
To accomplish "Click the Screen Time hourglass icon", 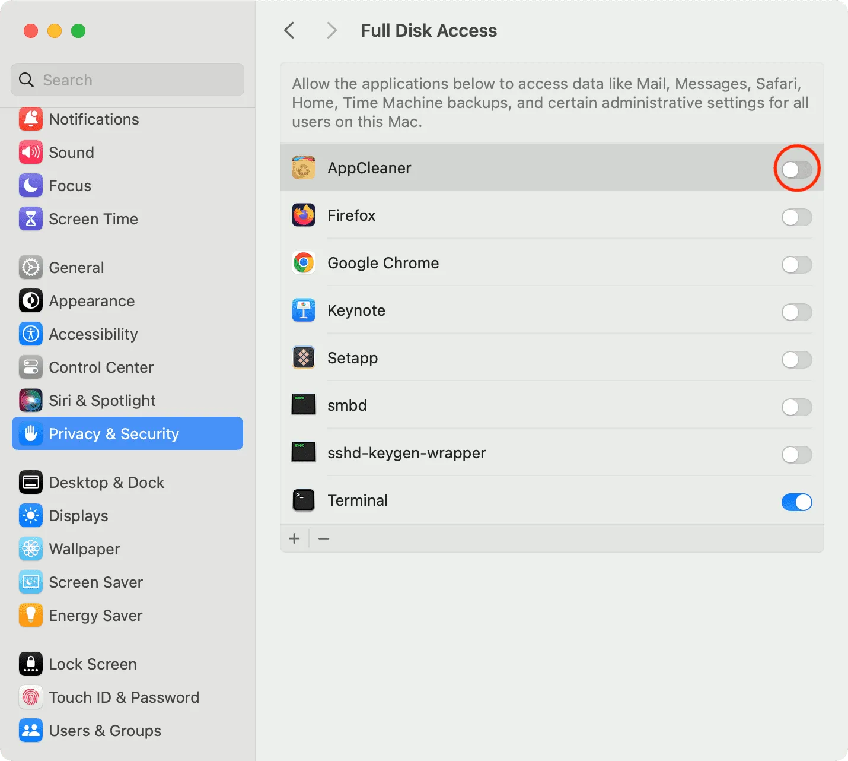I will coord(31,219).
